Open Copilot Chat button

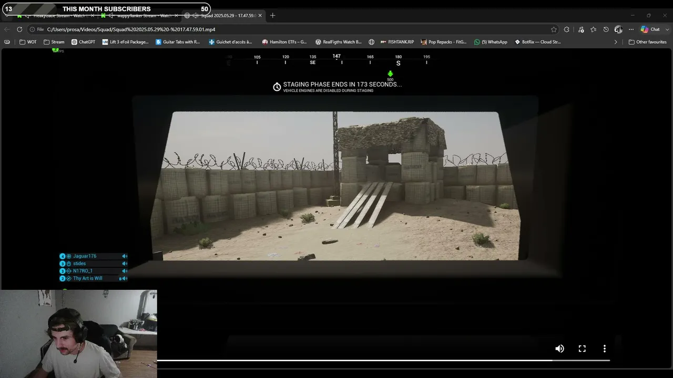point(650,29)
